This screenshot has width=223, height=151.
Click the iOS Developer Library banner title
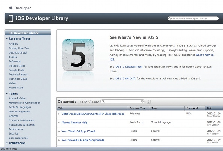42,18
